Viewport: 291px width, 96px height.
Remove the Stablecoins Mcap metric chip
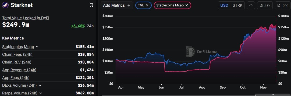coord(187,5)
